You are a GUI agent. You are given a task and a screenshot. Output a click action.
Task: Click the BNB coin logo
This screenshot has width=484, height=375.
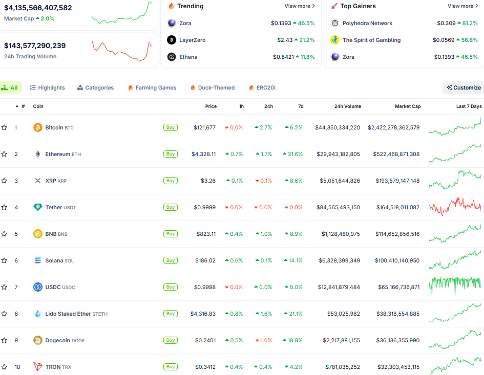point(38,234)
